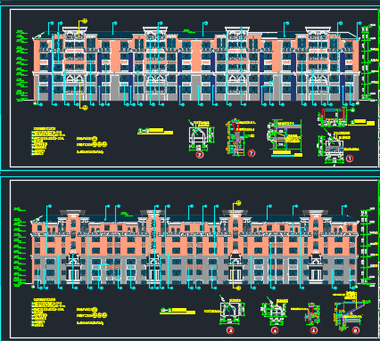Click red detail marker number 1
Screen dimensions: 380x341
pyautogui.click(x=350, y=158)
